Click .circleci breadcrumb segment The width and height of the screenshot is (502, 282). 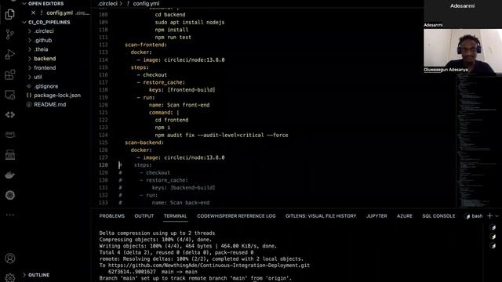point(108,3)
